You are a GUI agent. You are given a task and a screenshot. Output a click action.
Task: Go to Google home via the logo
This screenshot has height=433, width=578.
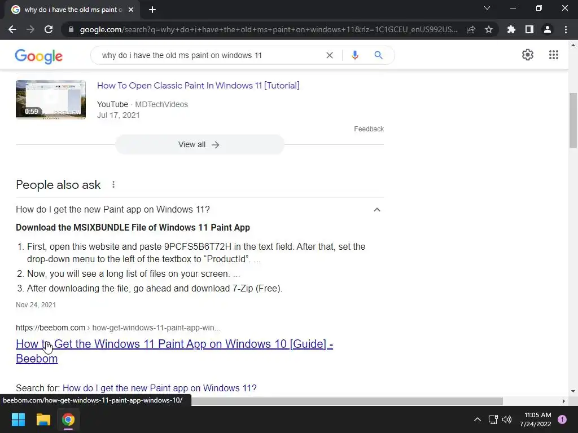coord(39,56)
